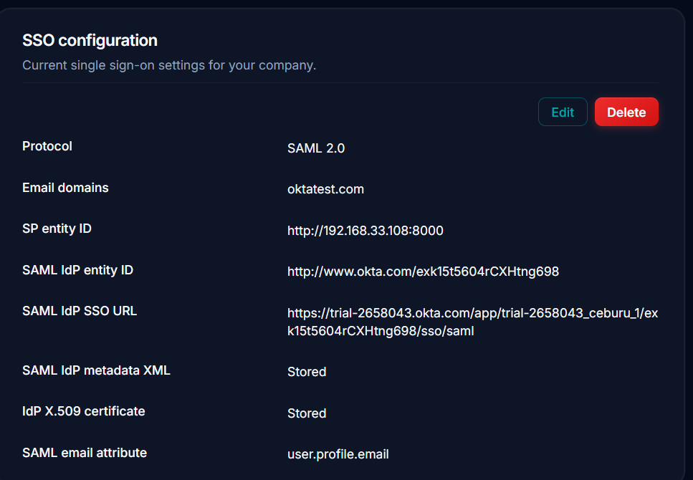Image resolution: width=693 pixels, height=480 pixels.
Task: Click the SAML email attribute label
Action: click(85, 453)
